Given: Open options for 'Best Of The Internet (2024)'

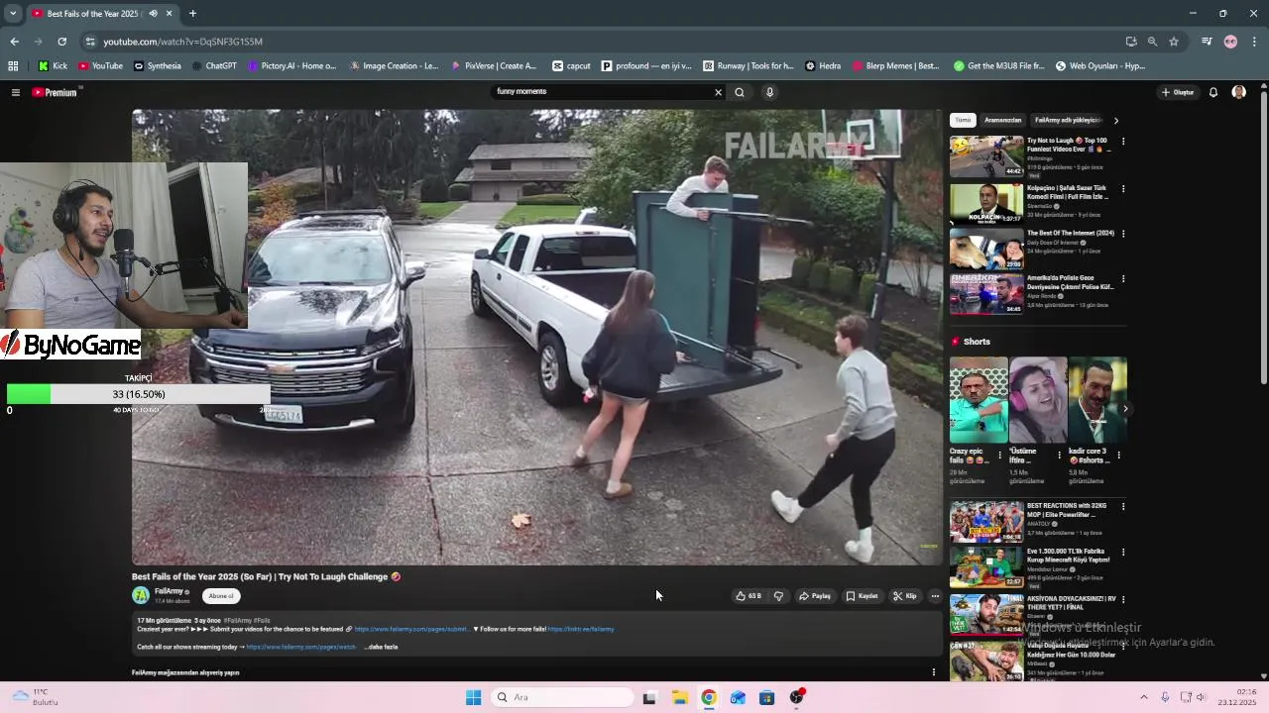Looking at the screenshot, I should click(x=1123, y=234).
